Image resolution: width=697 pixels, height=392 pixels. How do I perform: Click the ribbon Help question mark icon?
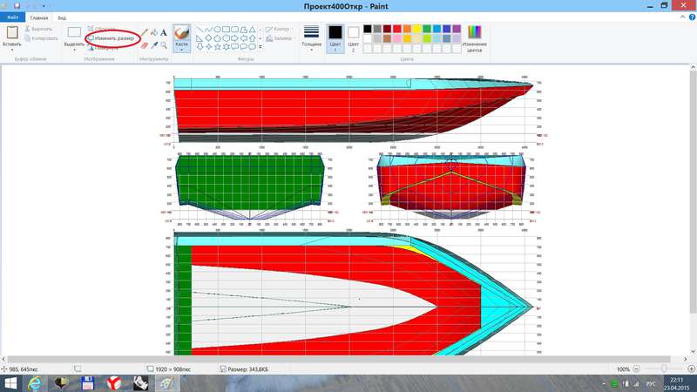(x=691, y=17)
